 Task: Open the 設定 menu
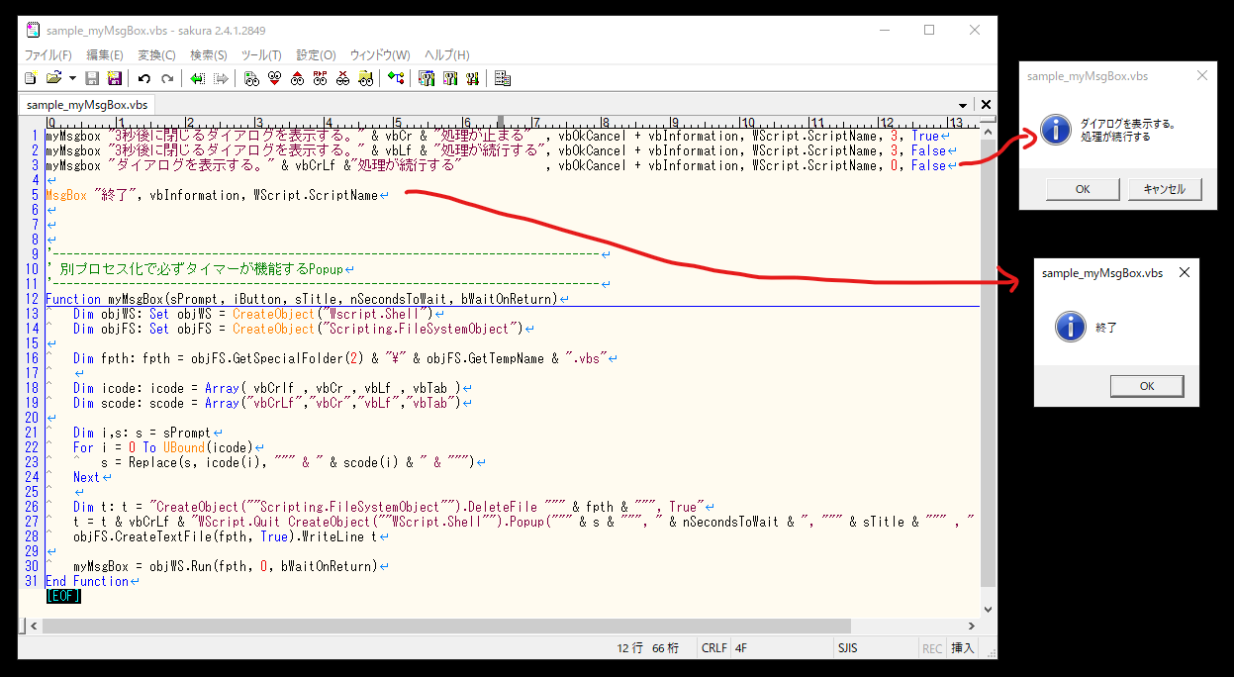point(315,54)
